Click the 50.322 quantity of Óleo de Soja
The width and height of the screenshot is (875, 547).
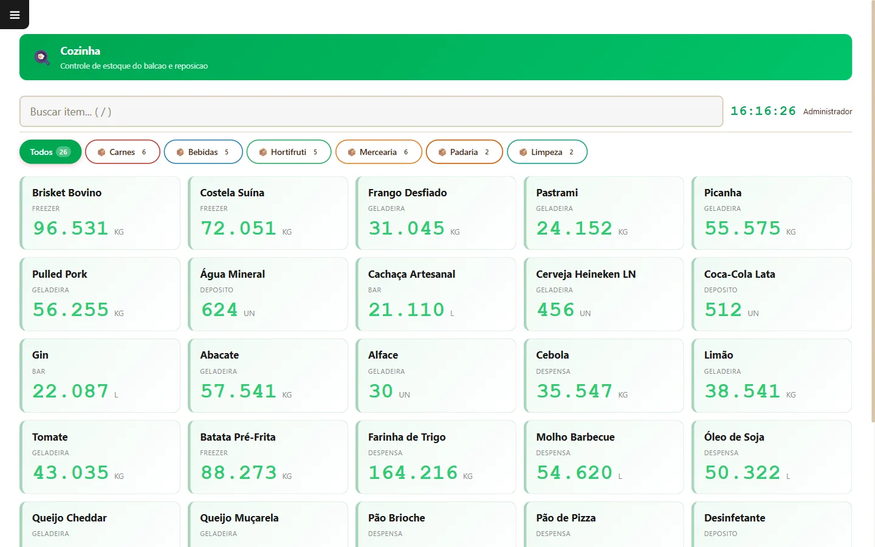click(x=743, y=473)
